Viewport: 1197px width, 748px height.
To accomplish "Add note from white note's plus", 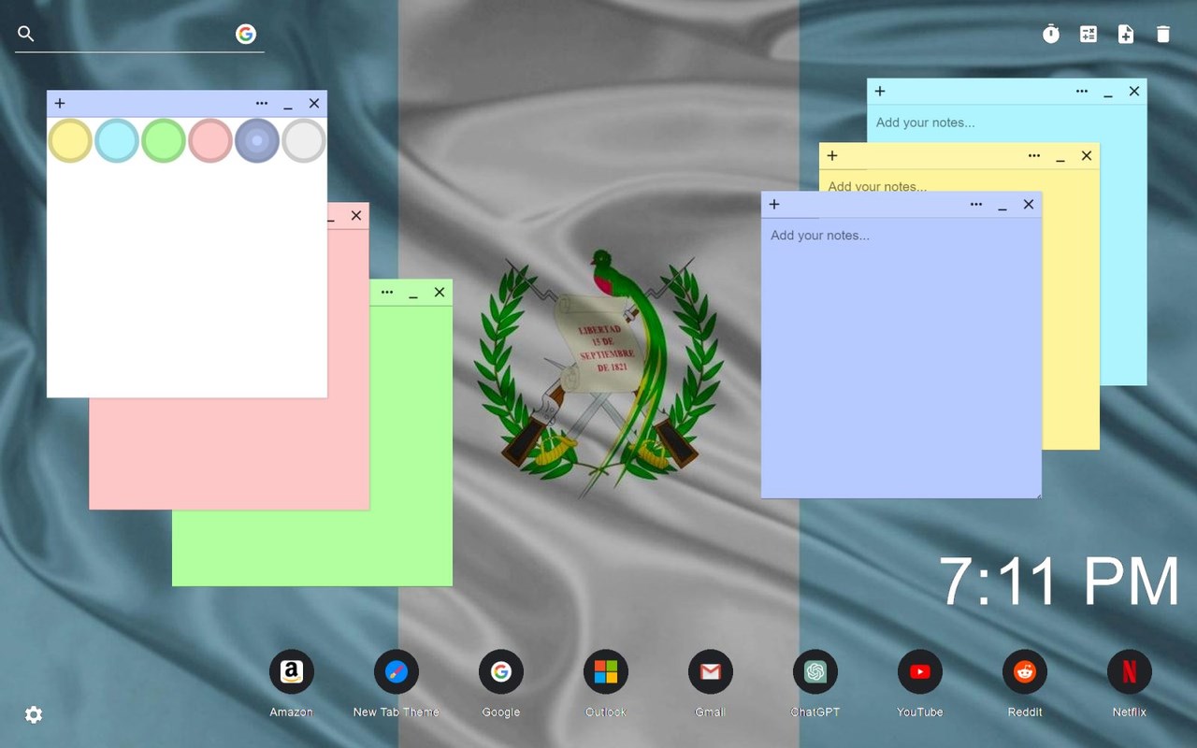I will point(60,103).
